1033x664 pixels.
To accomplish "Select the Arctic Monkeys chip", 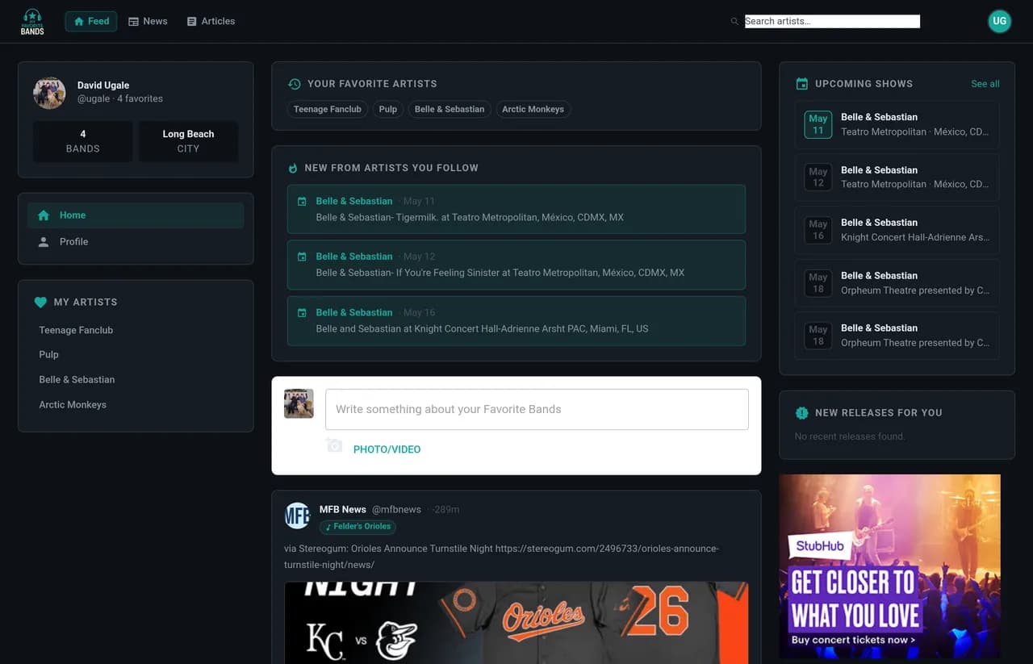I will click(x=533, y=109).
